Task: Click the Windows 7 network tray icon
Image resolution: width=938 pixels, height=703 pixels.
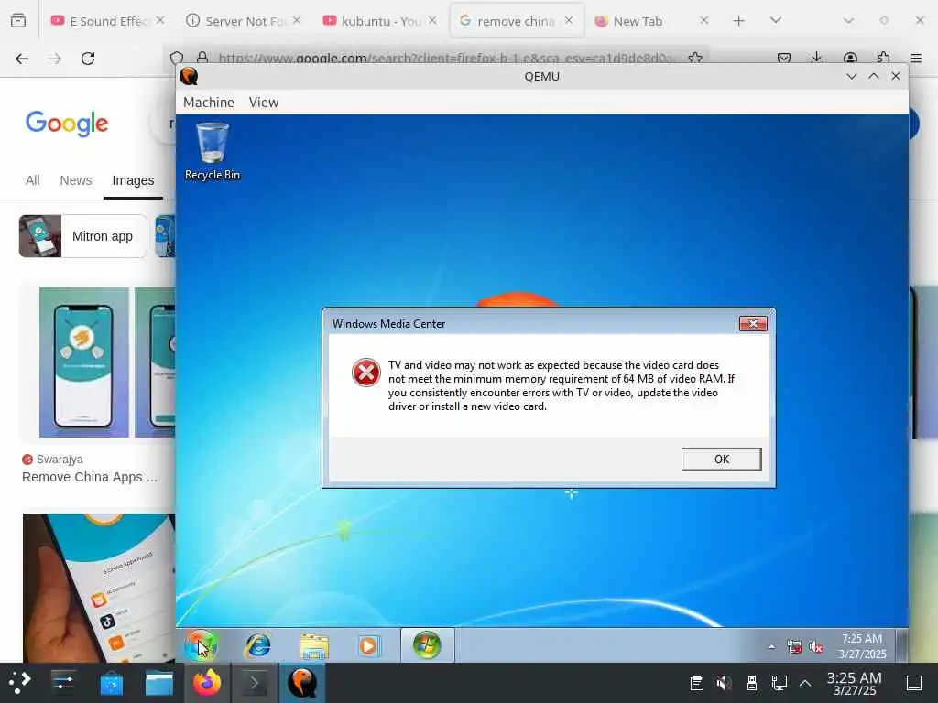Action: pyautogui.click(x=794, y=647)
